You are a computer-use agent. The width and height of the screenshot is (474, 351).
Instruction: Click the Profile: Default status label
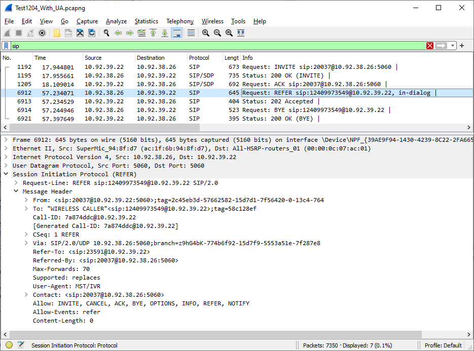[x=443, y=345]
